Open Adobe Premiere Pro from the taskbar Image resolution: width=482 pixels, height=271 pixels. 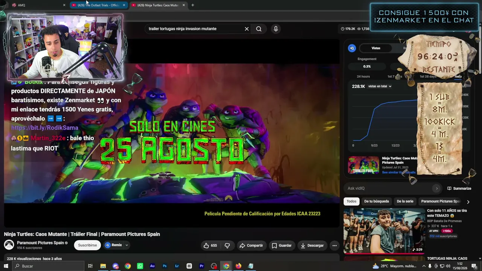pos(201,266)
